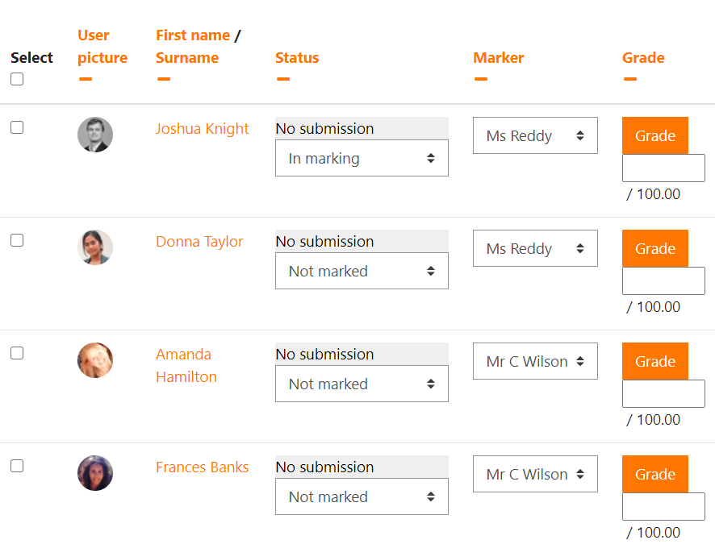Viewport: 715px width, 544px height.
Task: Collapse the Grade column
Action: pos(630,79)
